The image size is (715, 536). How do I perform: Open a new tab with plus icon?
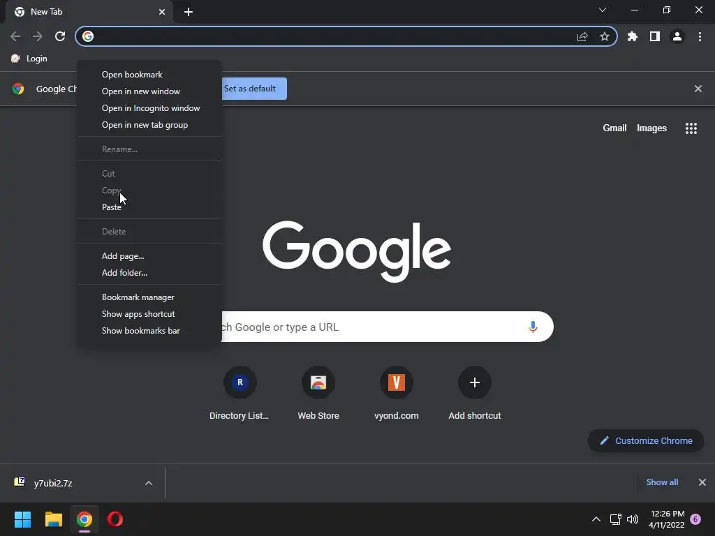pyautogui.click(x=189, y=12)
